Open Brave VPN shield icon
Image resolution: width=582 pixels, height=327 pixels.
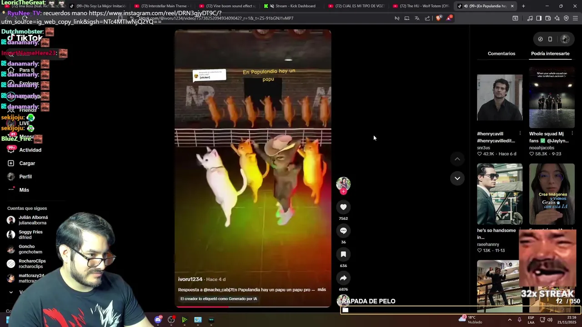coord(566,18)
